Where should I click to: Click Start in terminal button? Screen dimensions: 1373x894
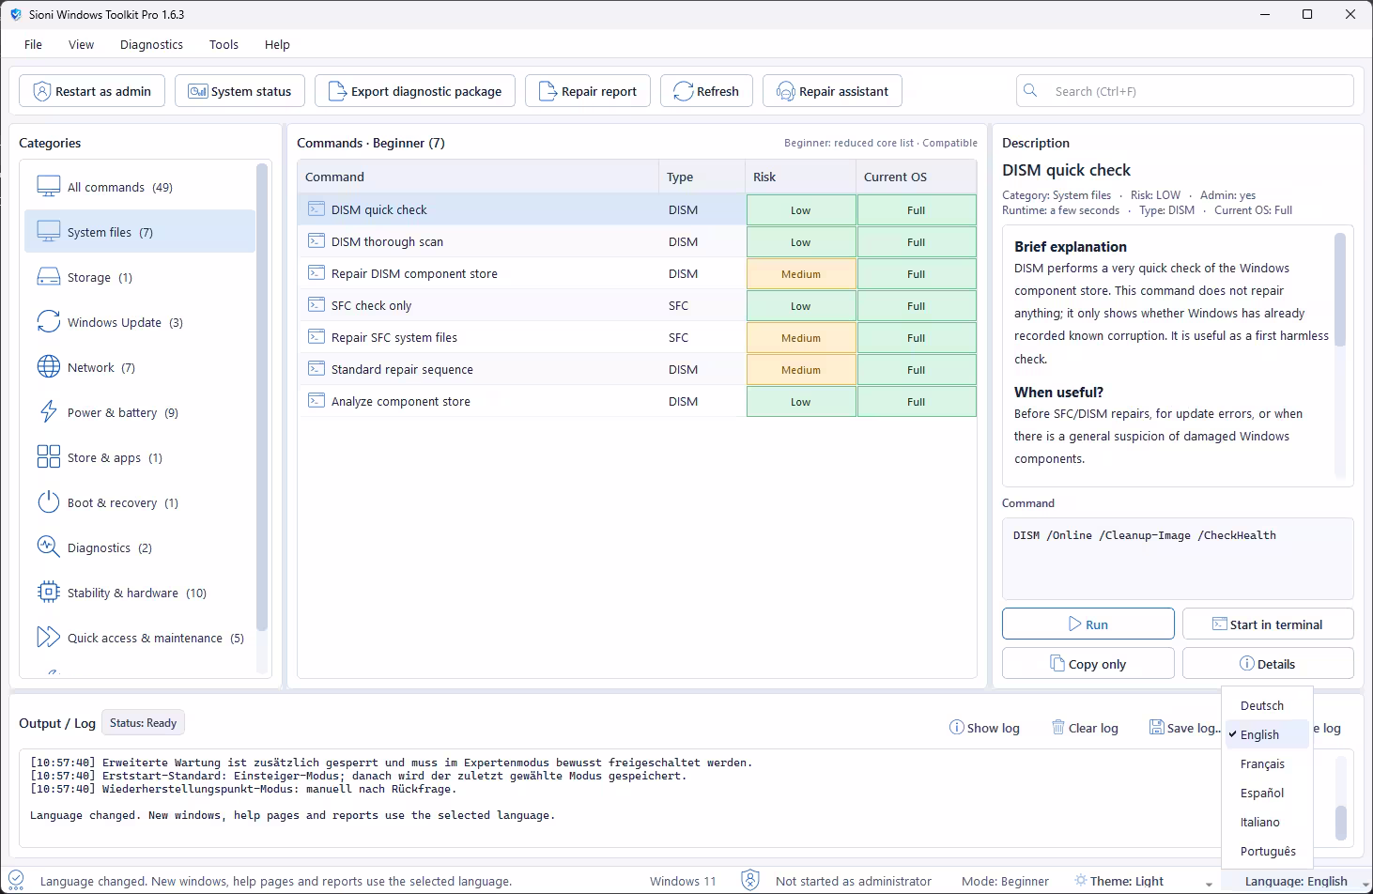1268,624
